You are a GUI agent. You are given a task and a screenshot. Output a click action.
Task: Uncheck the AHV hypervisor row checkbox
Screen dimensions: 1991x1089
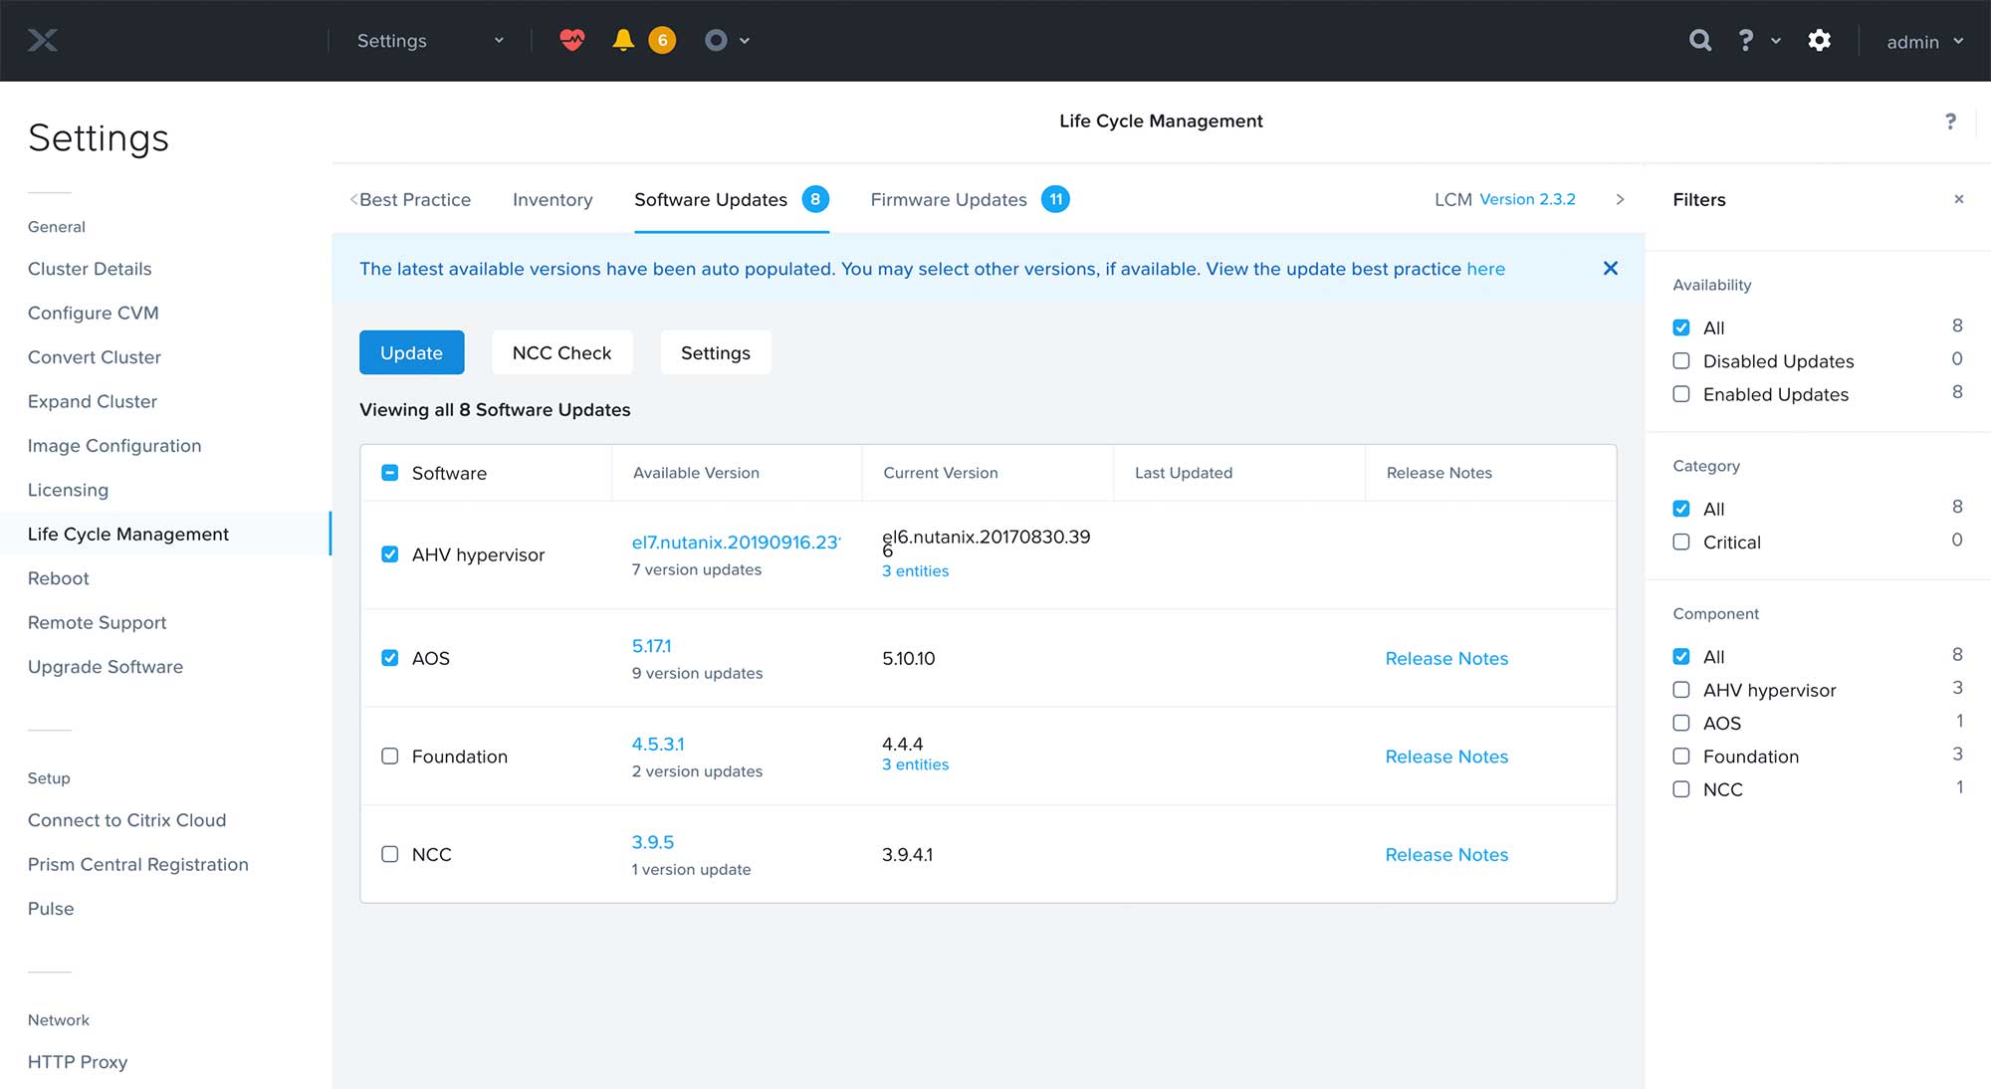[x=390, y=554]
